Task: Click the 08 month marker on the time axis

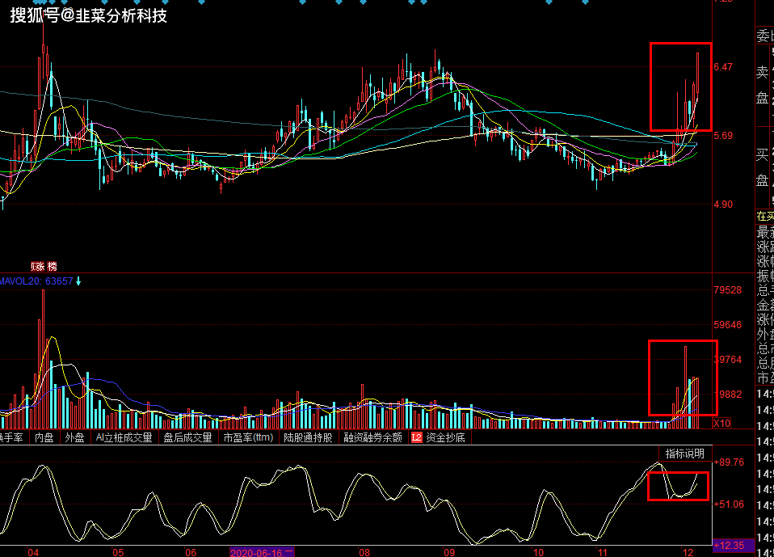Action: pos(364,552)
